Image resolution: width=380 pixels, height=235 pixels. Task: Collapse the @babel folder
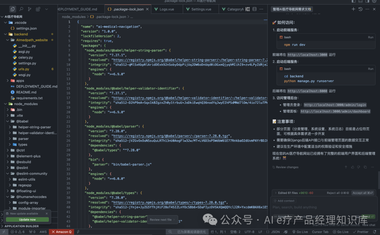click(x=7, y=121)
